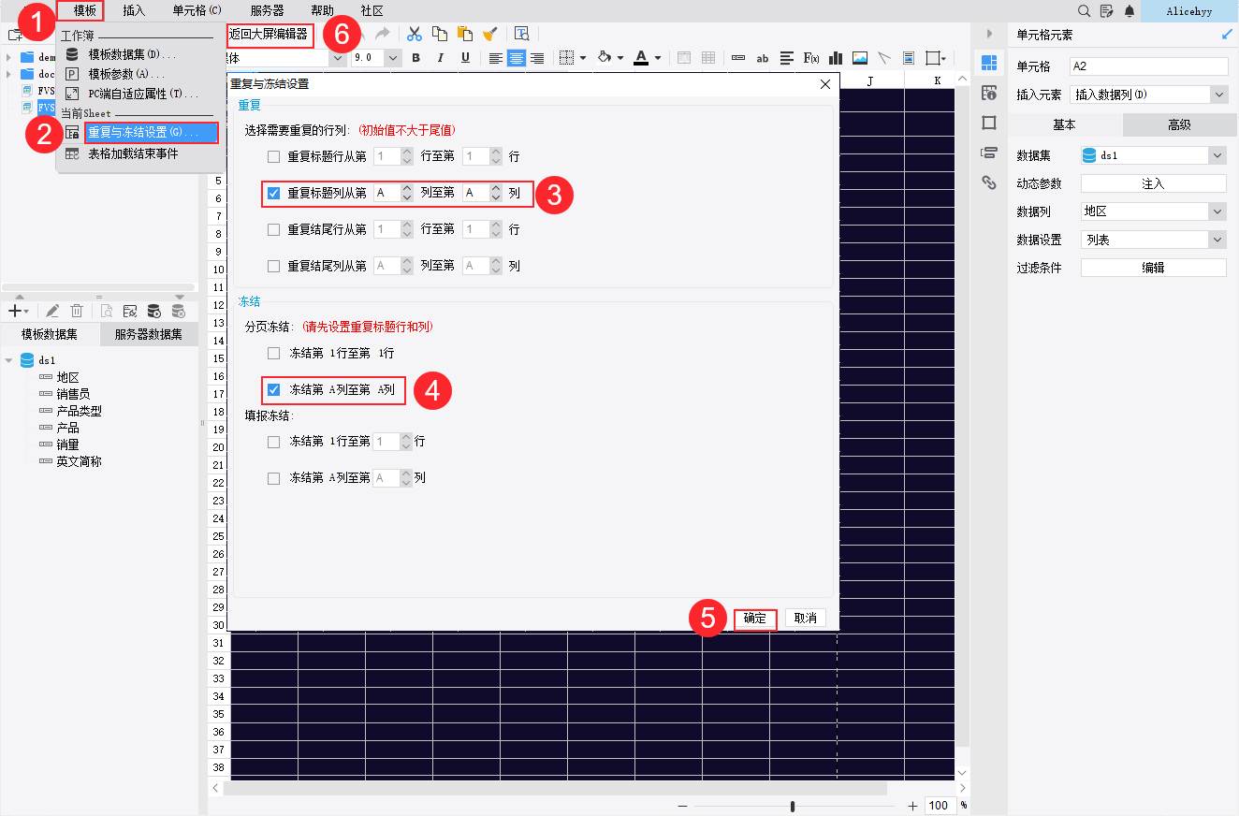Click the zoom slider handle at bottom
Viewport: 1239px width, 816px height.
(793, 806)
